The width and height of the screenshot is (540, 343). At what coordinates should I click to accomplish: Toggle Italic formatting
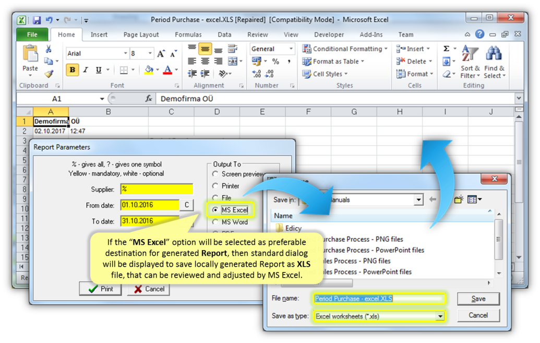86,69
